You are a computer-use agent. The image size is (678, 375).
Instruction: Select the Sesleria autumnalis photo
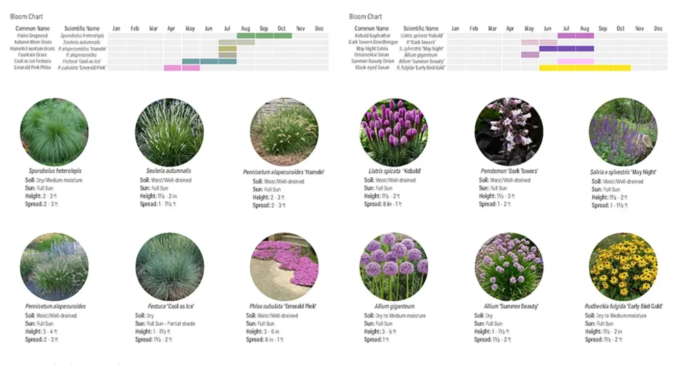(169, 132)
